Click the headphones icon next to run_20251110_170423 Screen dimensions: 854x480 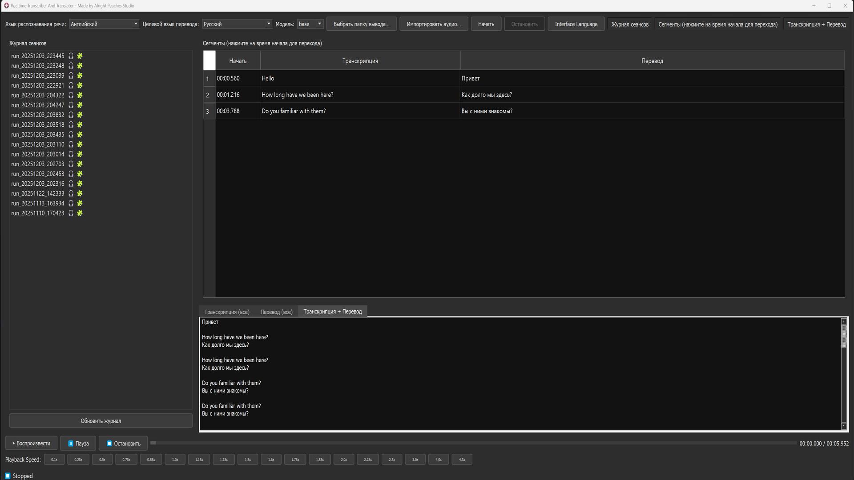click(x=71, y=213)
